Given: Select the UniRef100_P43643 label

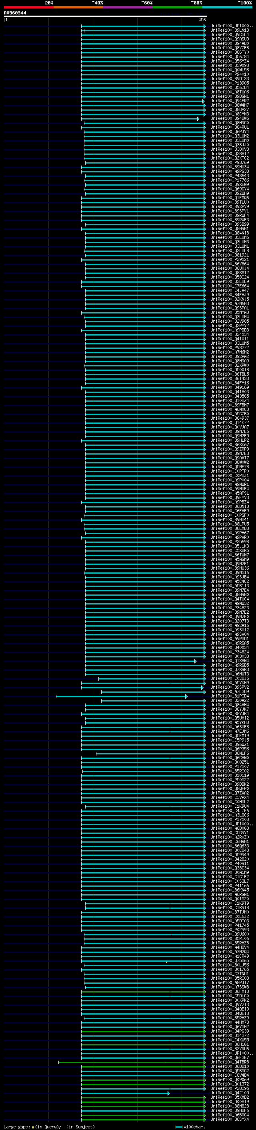Looking at the screenshot, I should pyautogui.click(x=230, y=176).
